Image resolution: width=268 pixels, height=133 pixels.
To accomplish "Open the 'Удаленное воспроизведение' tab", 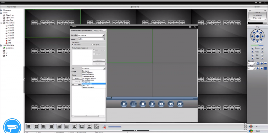I will point(81,30).
